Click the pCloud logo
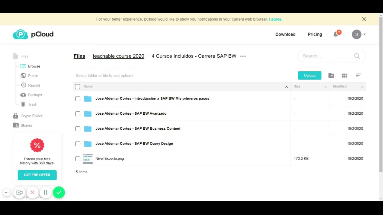This screenshot has height=215, width=383. coord(33,34)
